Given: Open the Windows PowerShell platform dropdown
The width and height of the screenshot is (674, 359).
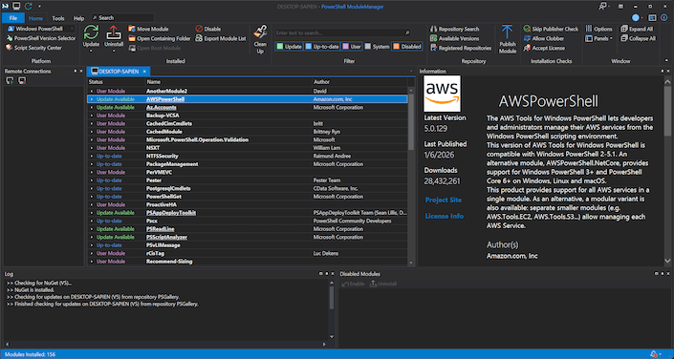Looking at the screenshot, I should pos(41,29).
